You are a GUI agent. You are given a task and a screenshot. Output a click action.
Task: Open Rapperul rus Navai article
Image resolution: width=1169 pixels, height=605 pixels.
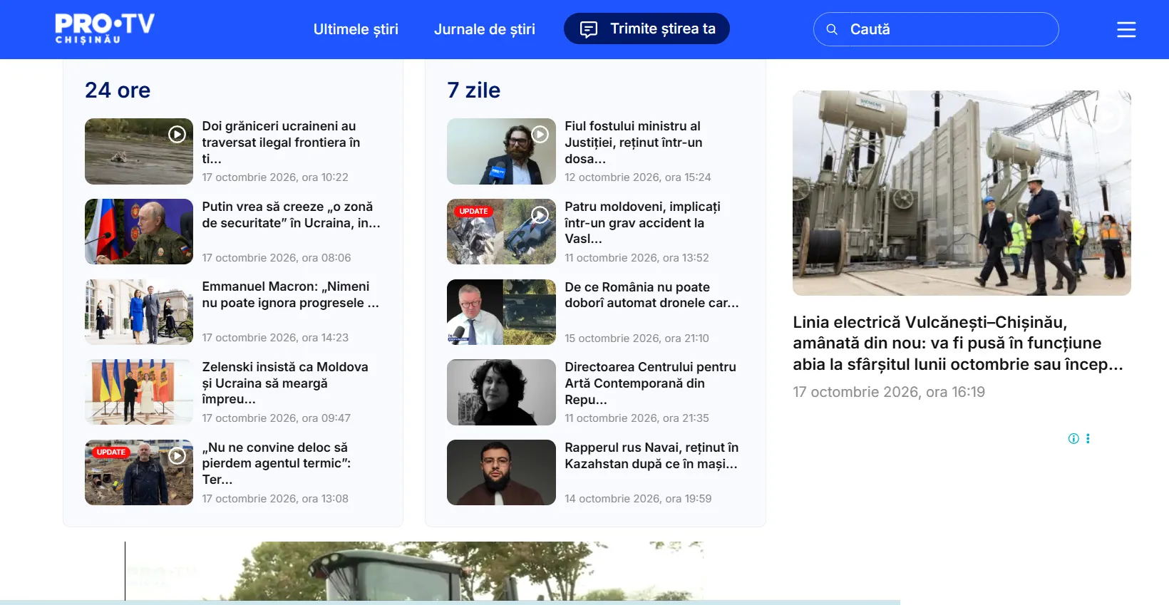652,455
